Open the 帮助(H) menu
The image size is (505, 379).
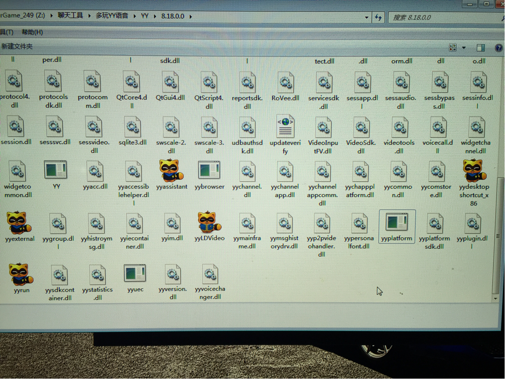(32, 32)
